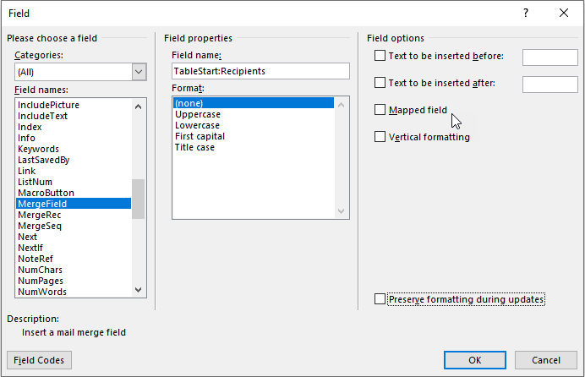Close the Field dialog window

[564, 14]
